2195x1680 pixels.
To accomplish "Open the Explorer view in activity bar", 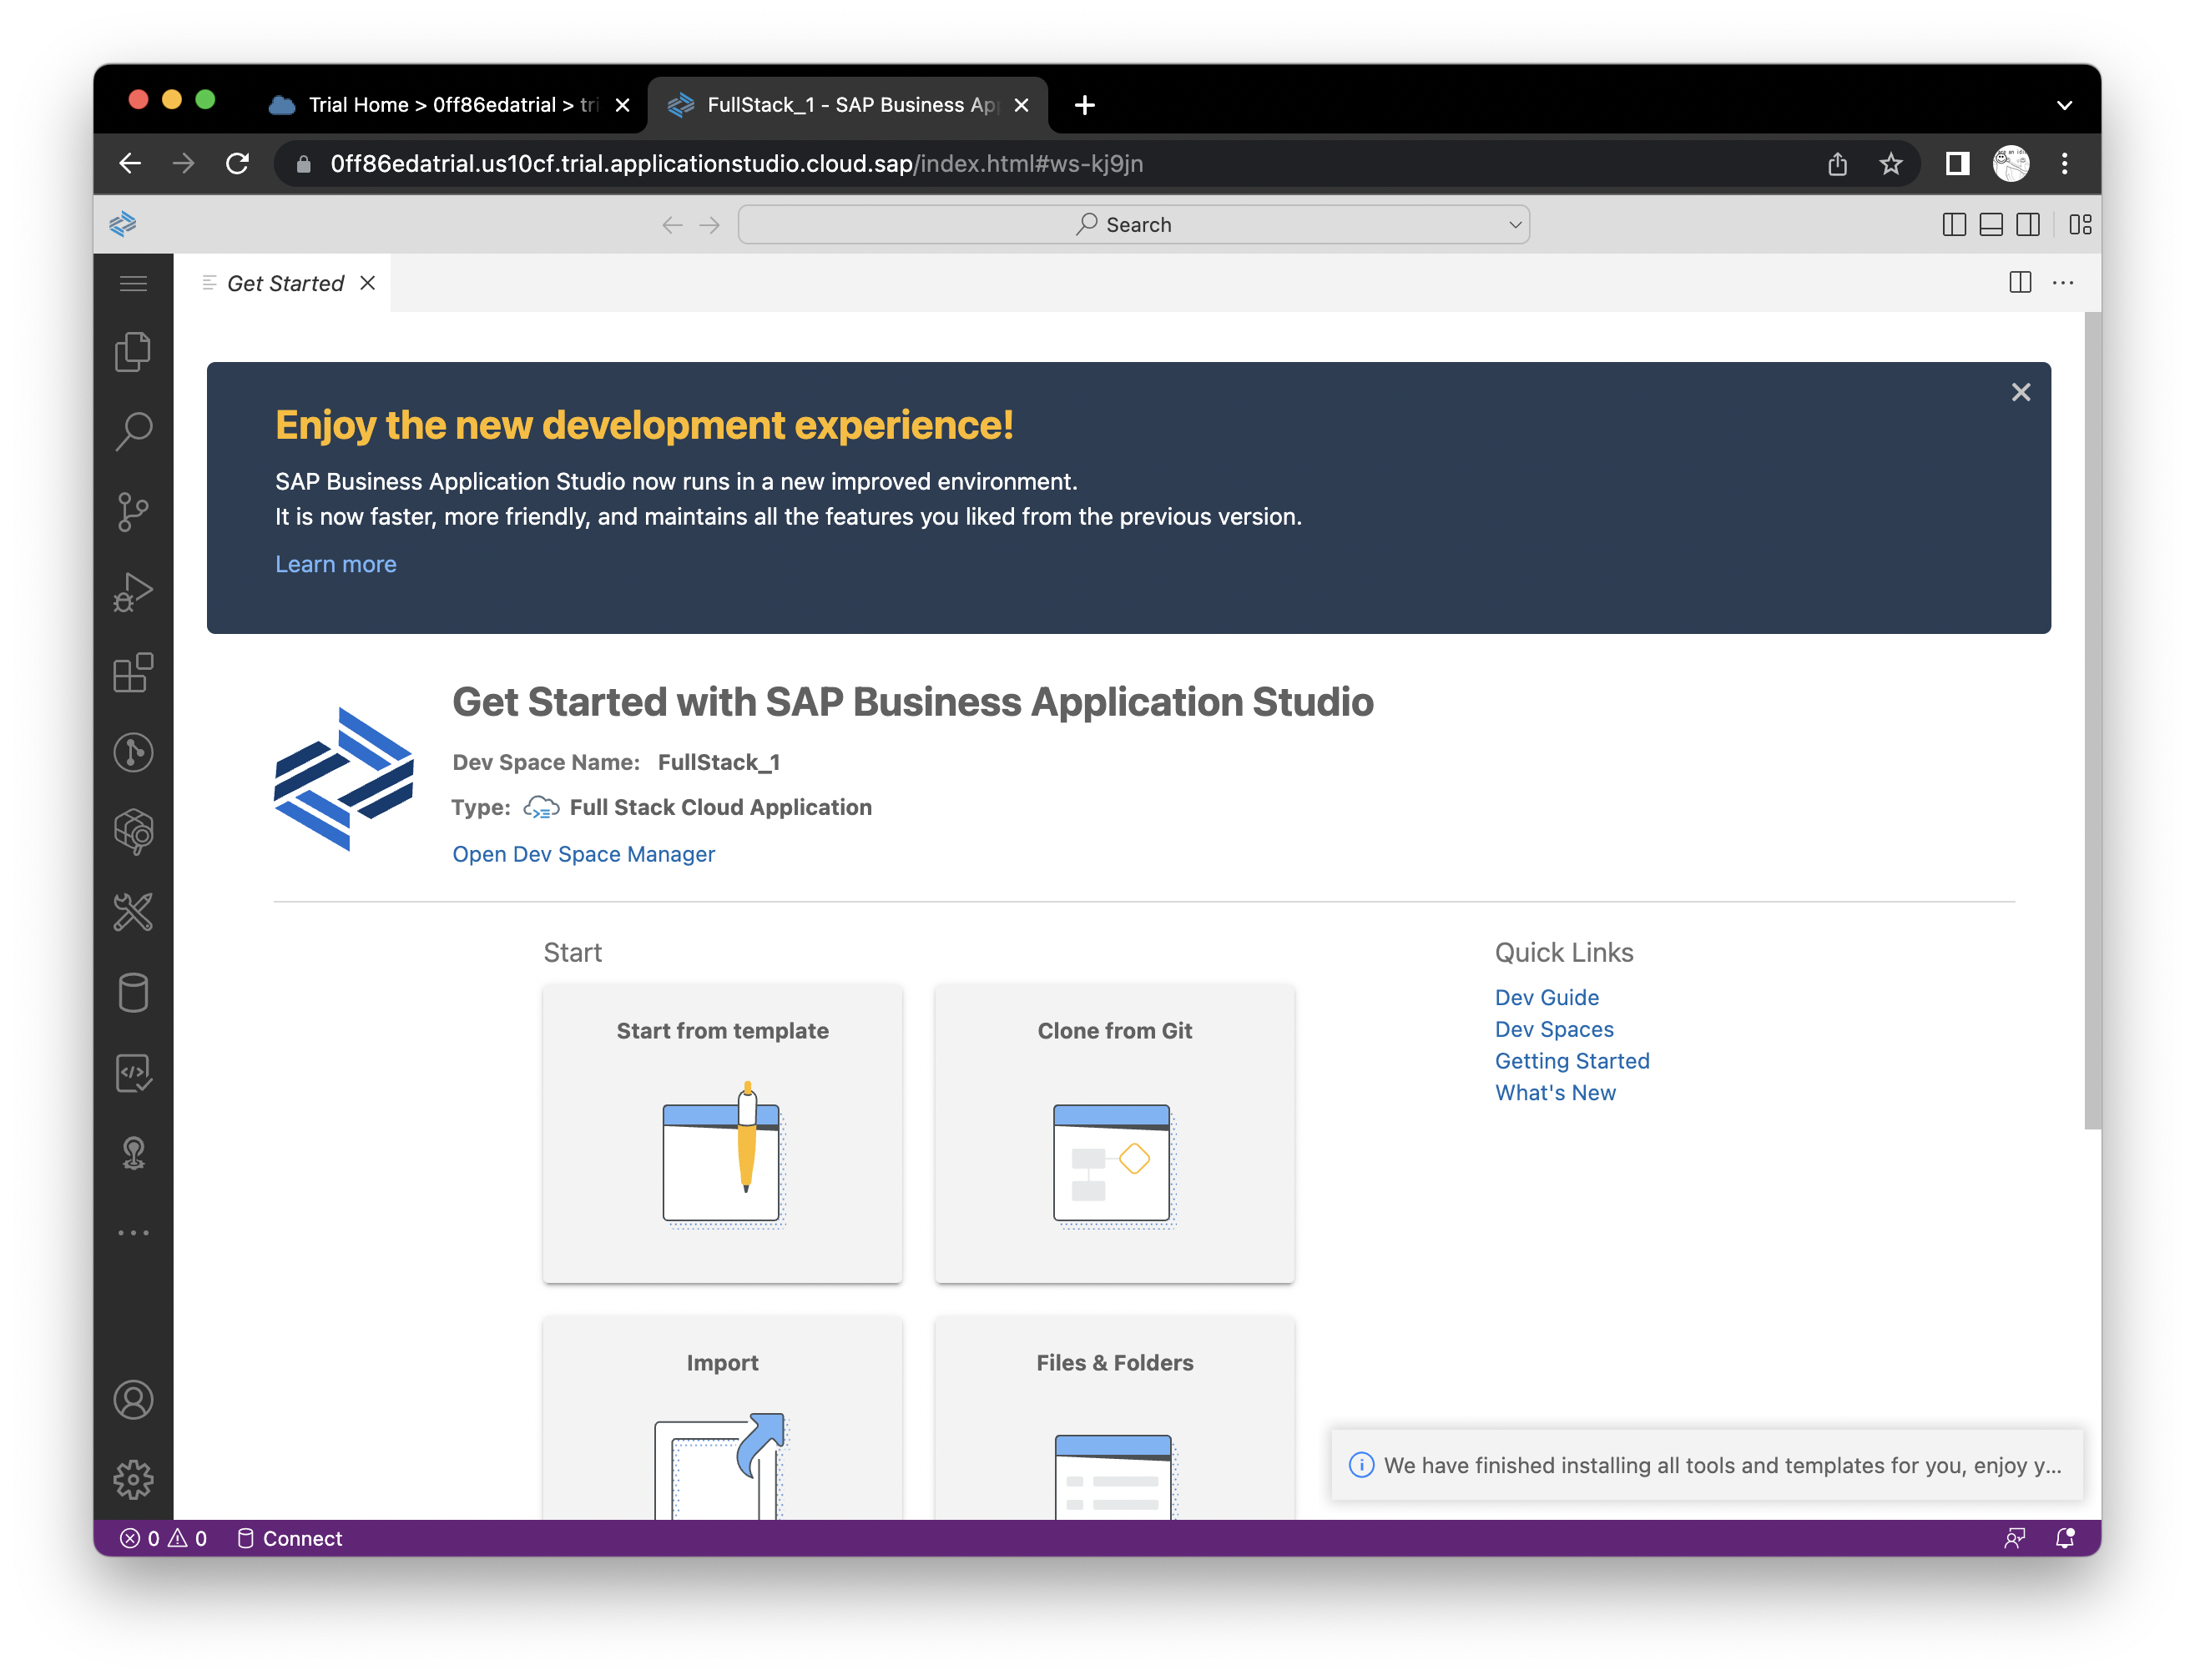I will coord(133,351).
